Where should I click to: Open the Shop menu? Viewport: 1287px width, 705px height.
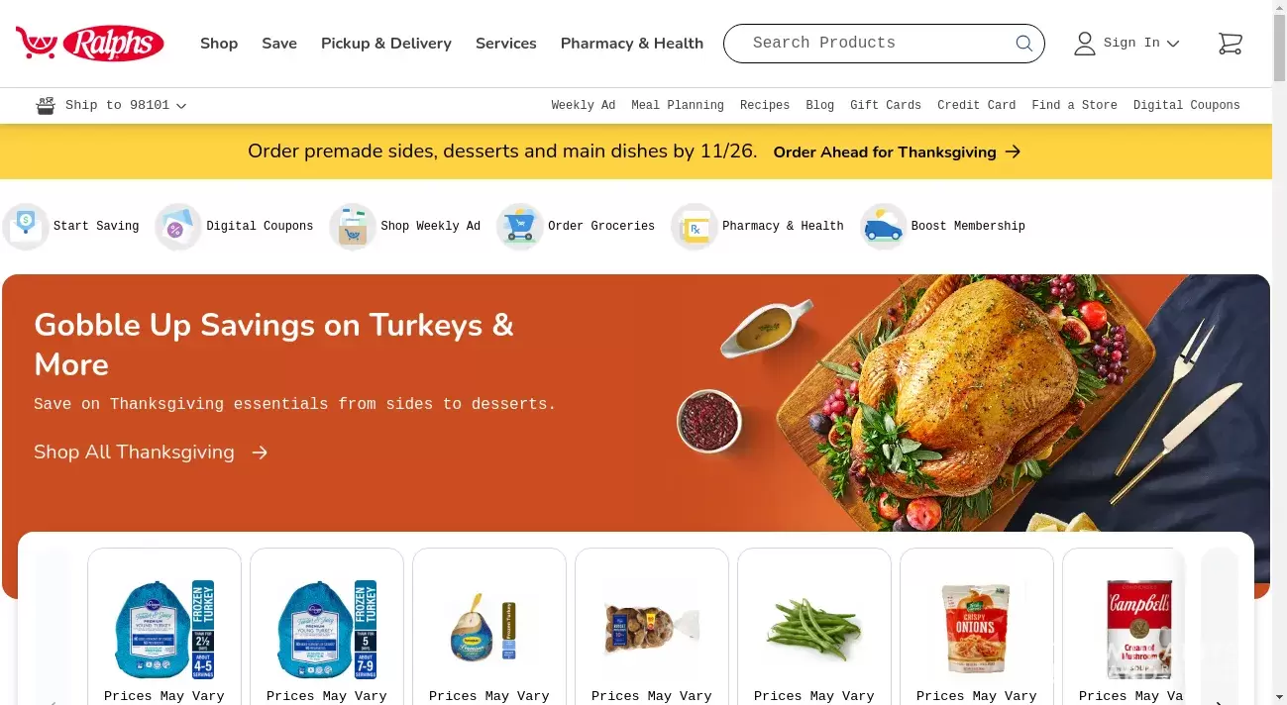219,44
